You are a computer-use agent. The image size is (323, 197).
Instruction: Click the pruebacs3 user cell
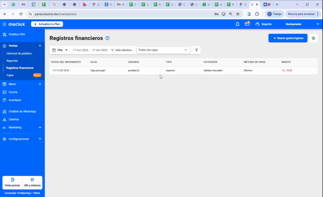tap(134, 70)
